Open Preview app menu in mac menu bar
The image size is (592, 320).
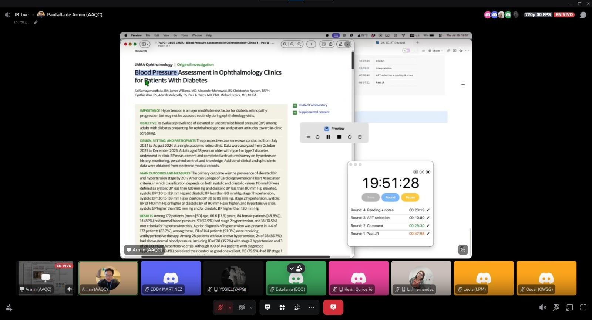tap(136, 35)
